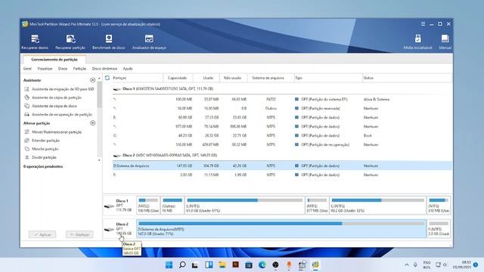Select the F:(NTFS) block in Disco 2 map
Viewport: 484px width, 272px height.
(439, 228)
